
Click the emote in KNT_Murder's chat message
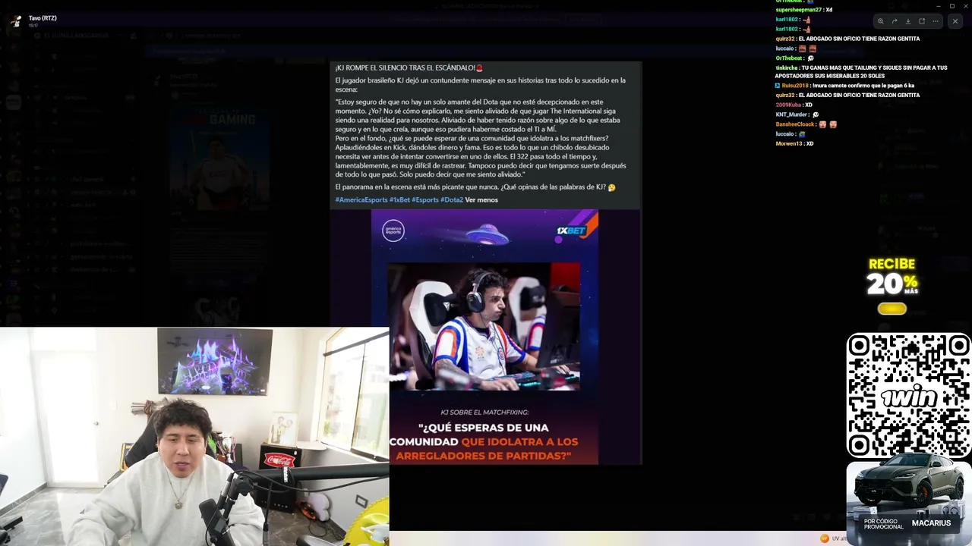pyautogui.click(x=816, y=115)
